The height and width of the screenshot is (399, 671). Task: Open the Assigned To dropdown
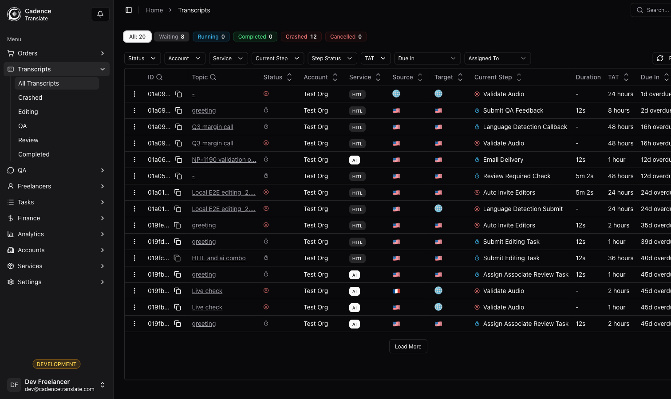coord(497,59)
